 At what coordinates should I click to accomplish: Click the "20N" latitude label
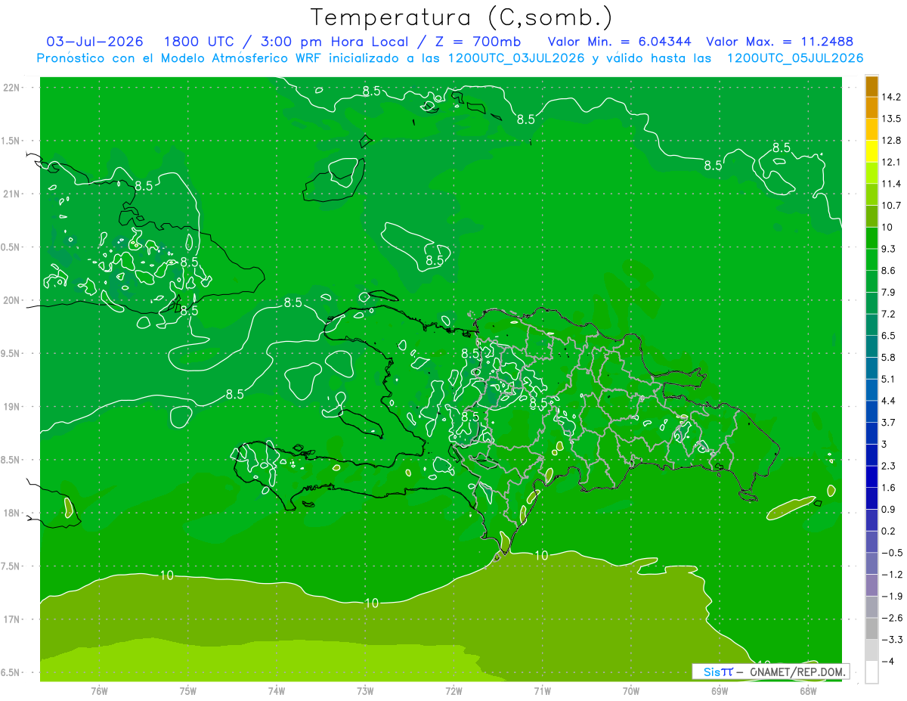click(11, 300)
